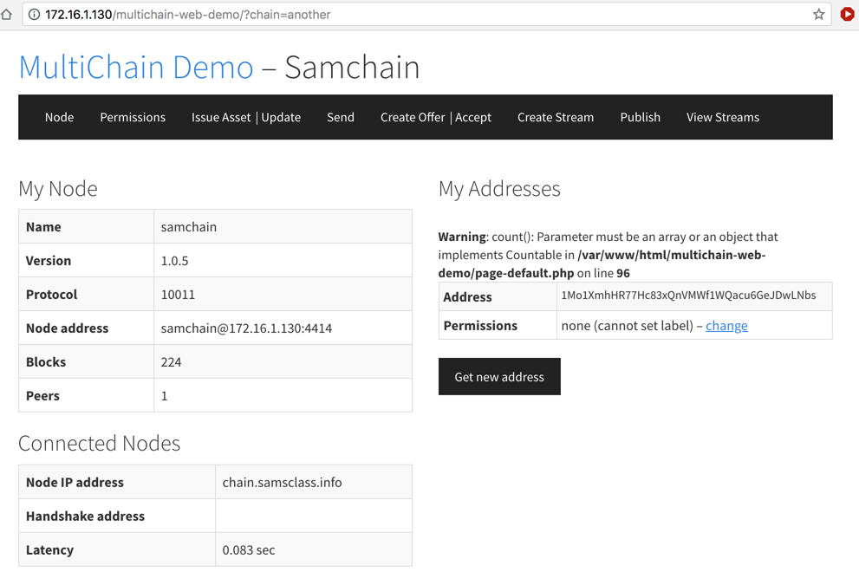
Task: Go to the Publish page
Action: 640,117
